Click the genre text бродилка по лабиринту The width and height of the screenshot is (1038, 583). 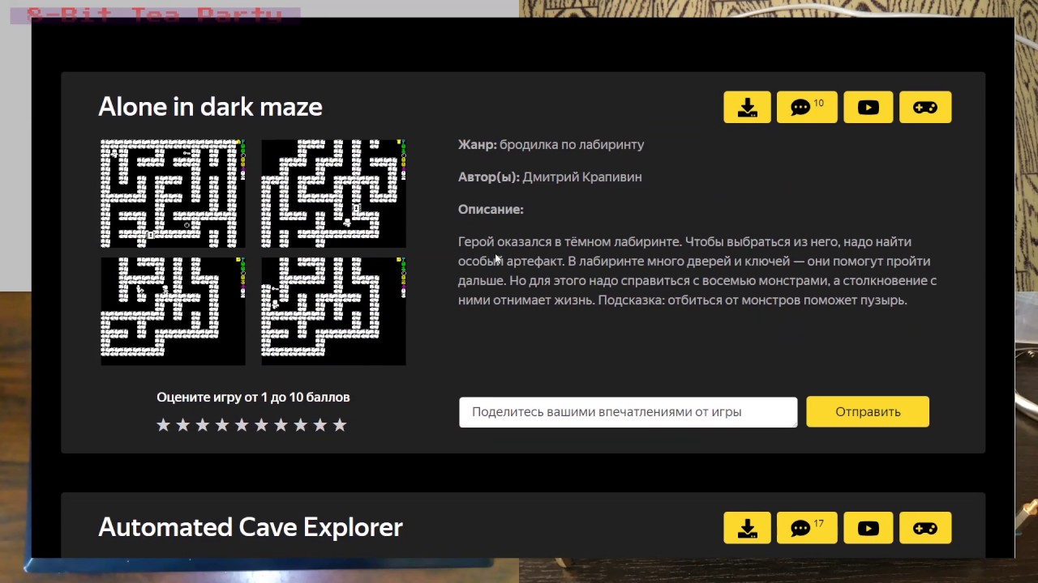(x=572, y=144)
